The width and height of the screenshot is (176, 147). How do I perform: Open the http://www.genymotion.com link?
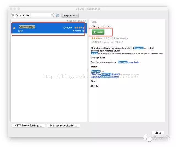[x=105, y=74]
